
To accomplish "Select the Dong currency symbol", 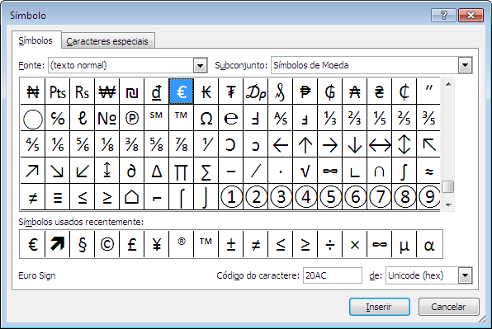I will pos(157,92).
